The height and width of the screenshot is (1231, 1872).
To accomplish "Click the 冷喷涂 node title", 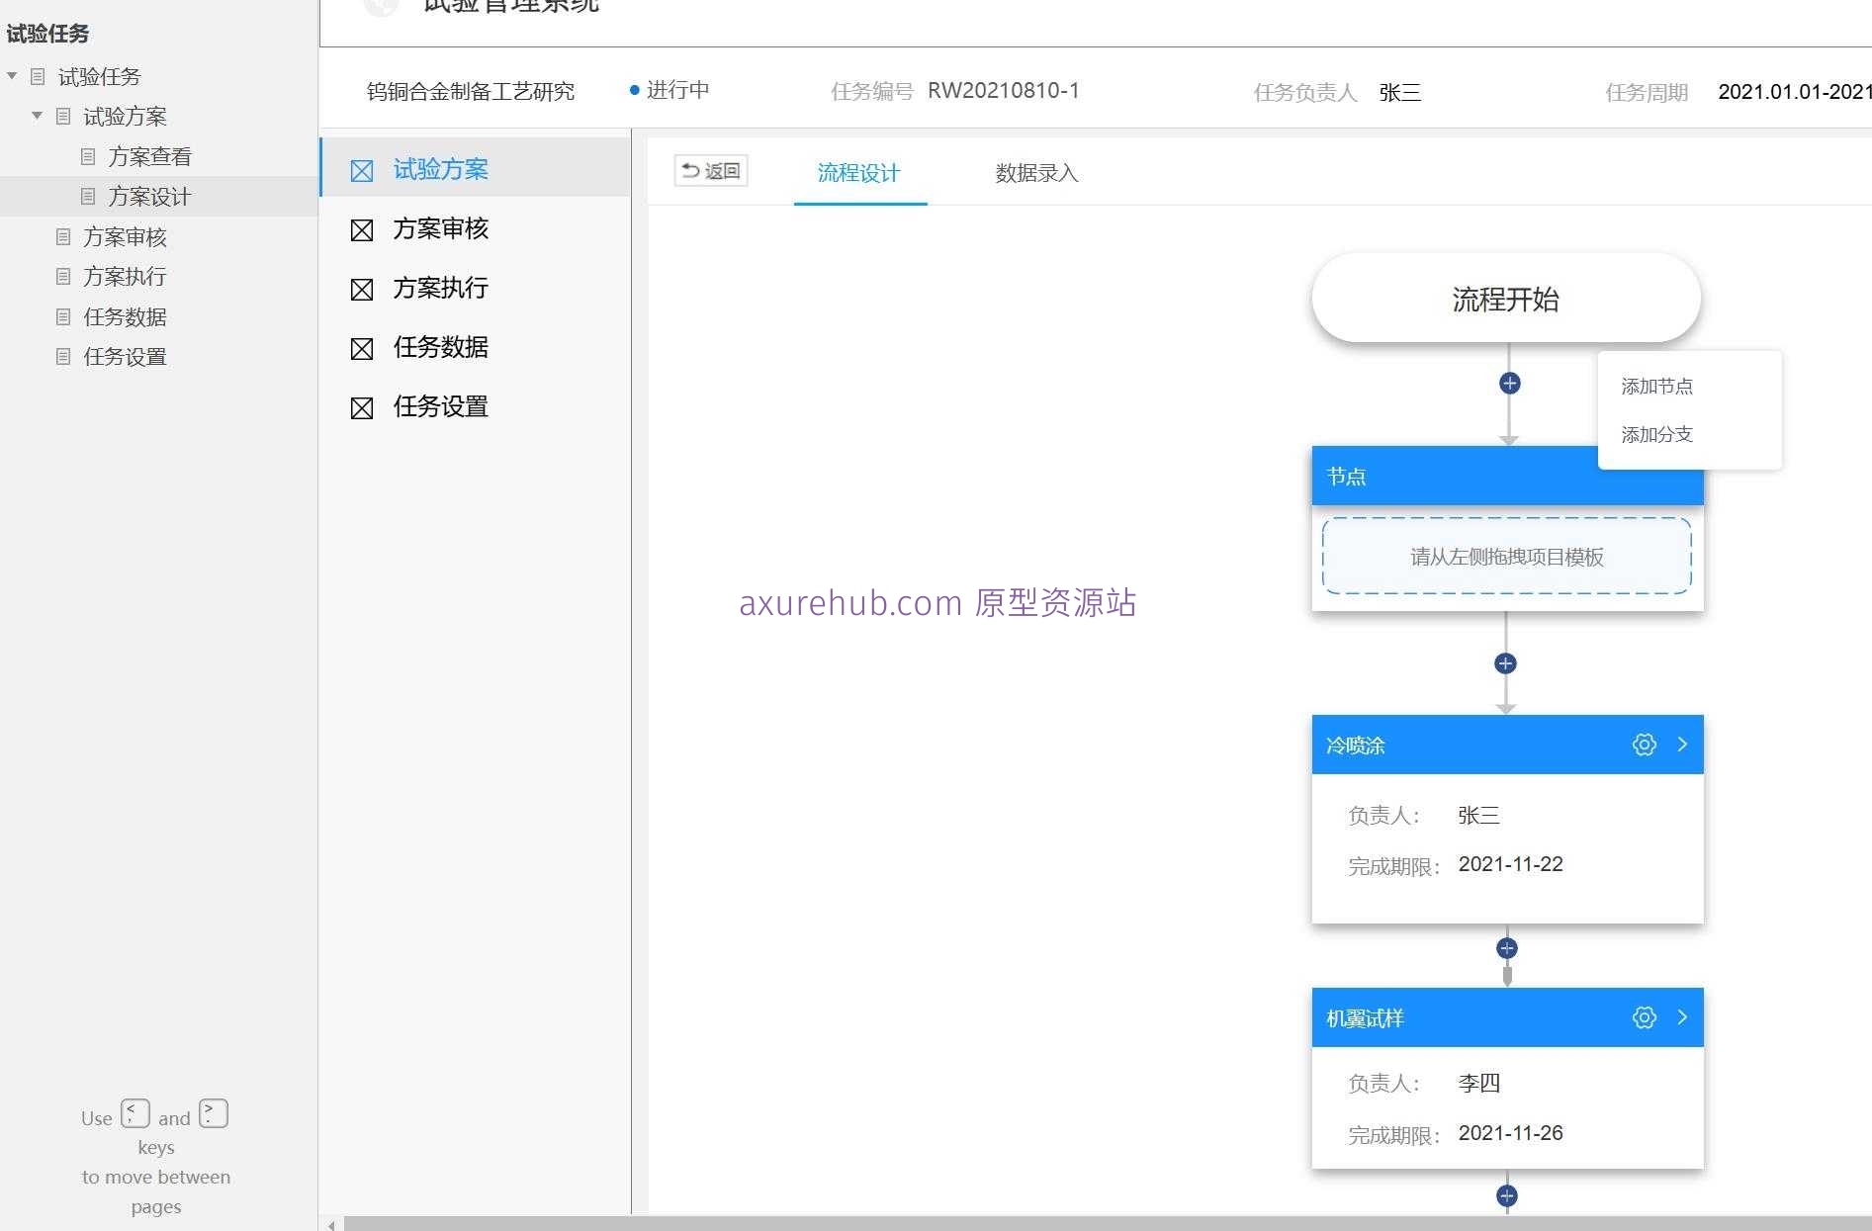I will [x=1355, y=745].
